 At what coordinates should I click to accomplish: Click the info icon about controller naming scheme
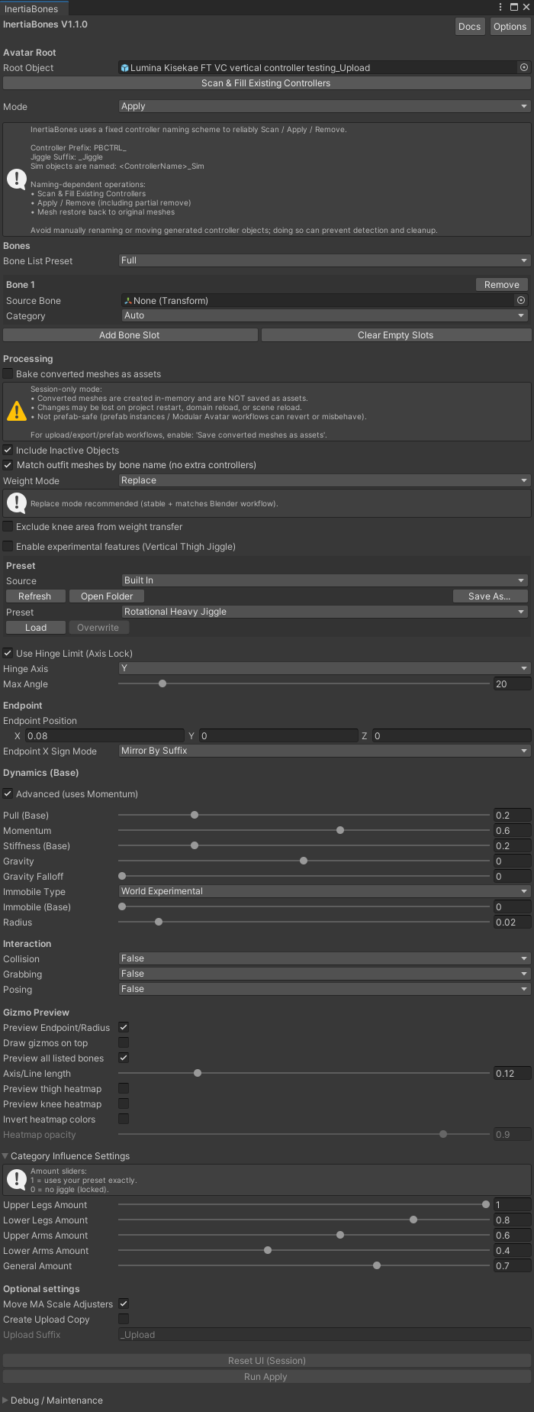(x=16, y=179)
